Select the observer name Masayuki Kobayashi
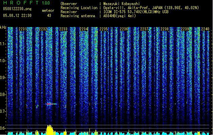The height and width of the screenshot is (135, 213). click(x=122, y=4)
